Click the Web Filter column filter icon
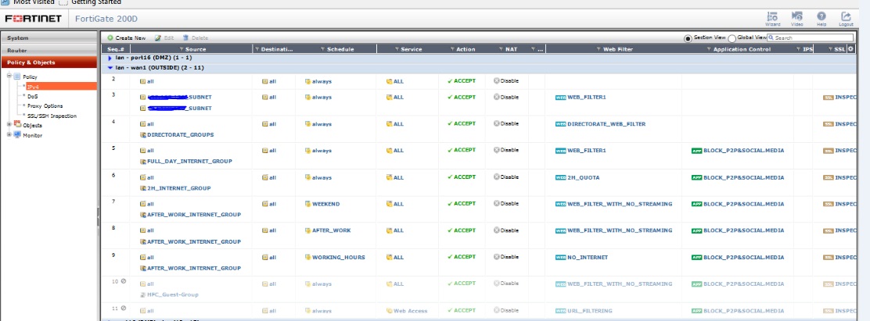This screenshot has width=870, height=321. point(599,49)
